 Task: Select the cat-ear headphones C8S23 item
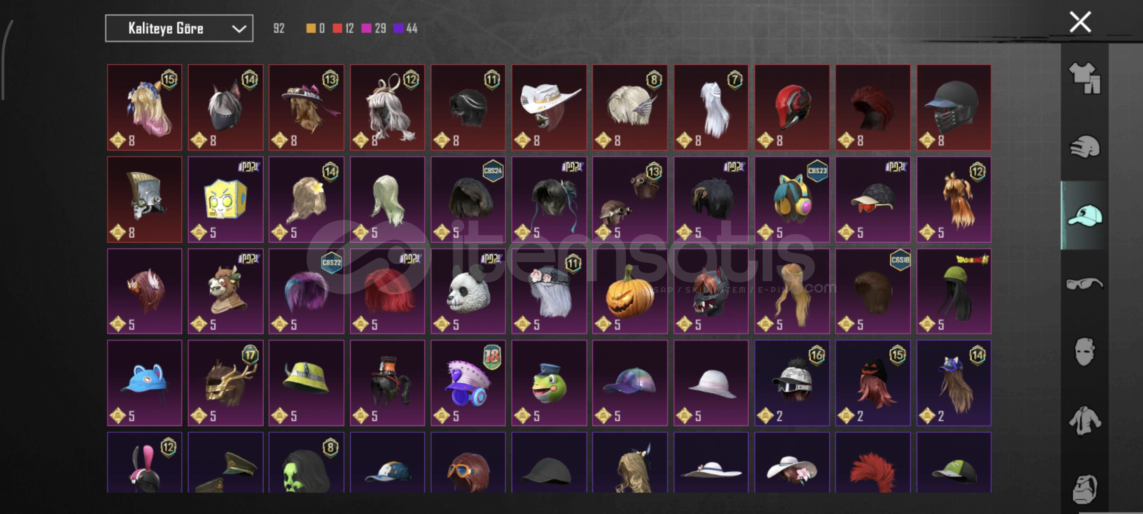click(x=792, y=199)
